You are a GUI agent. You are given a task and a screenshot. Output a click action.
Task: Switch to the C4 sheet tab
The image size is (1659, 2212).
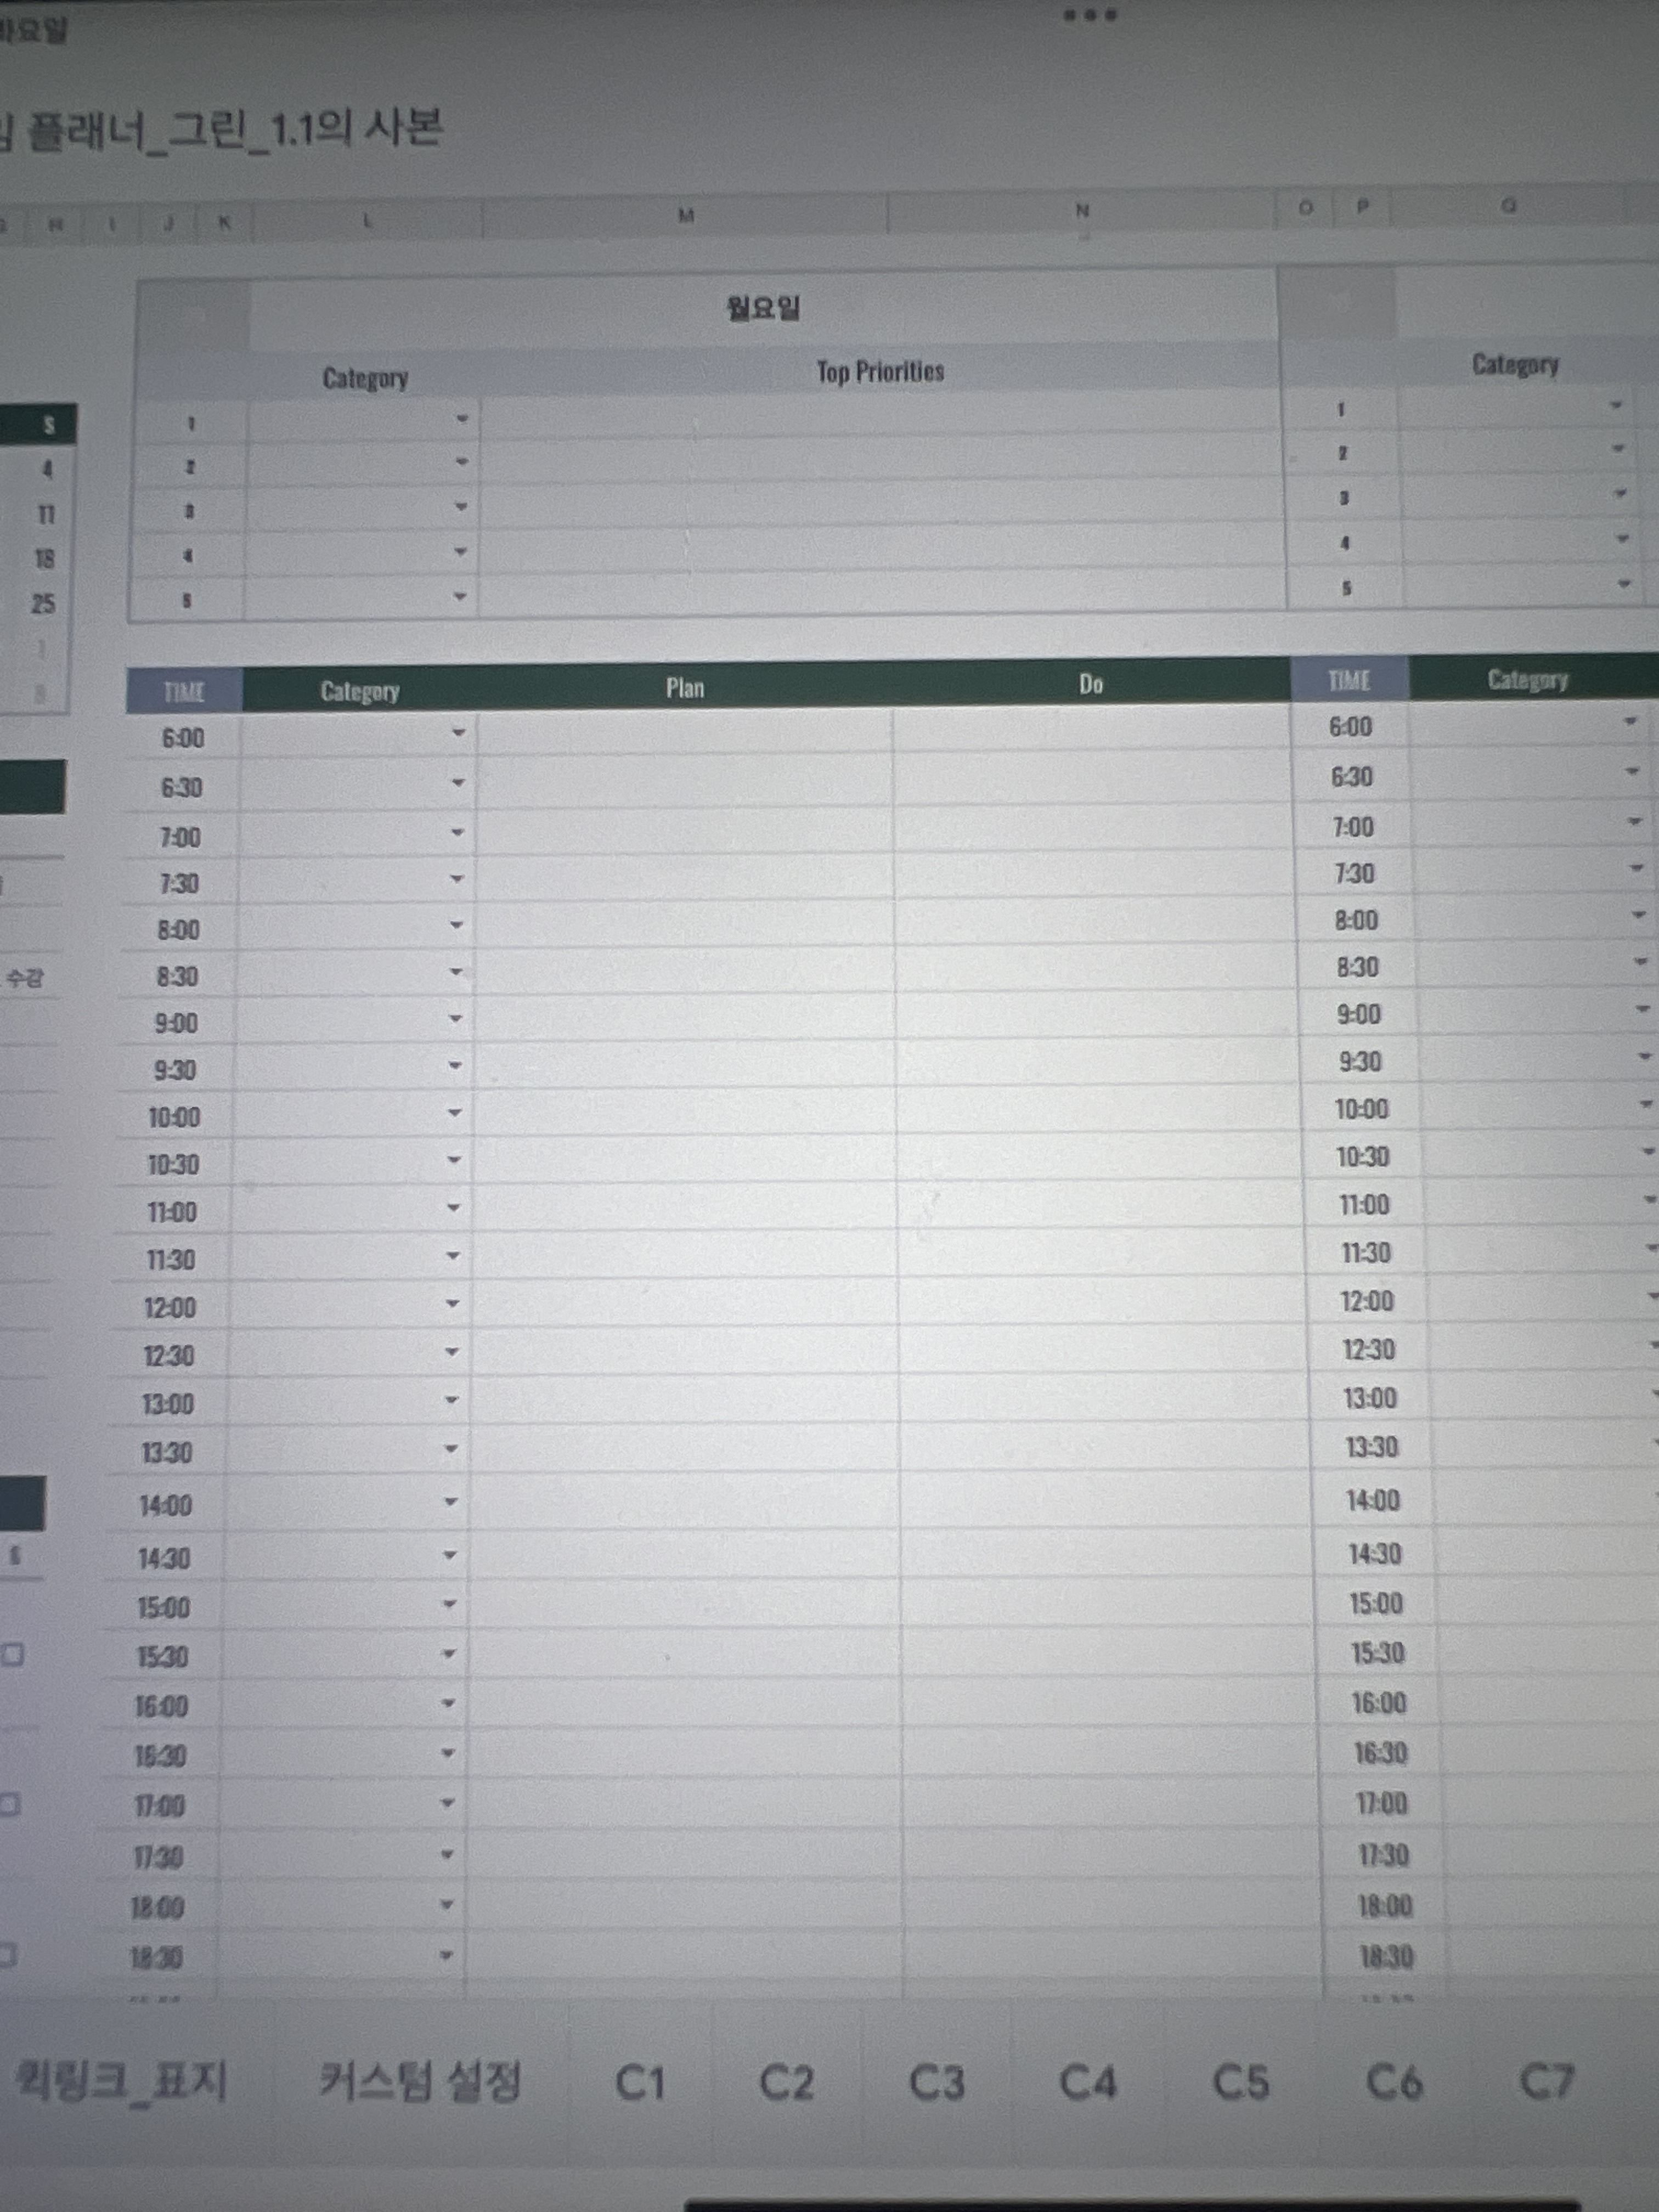tap(1088, 2083)
